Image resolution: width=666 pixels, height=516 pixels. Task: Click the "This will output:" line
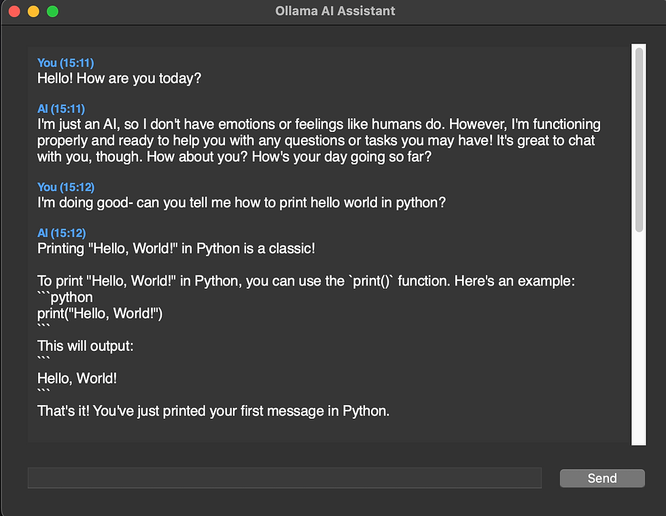86,346
